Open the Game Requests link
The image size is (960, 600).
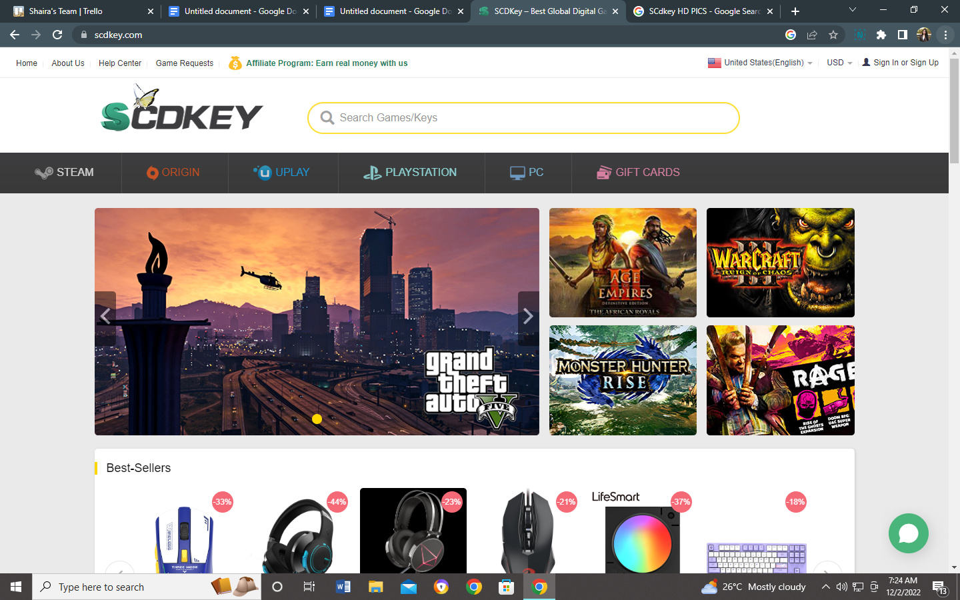pyautogui.click(x=185, y=63)
